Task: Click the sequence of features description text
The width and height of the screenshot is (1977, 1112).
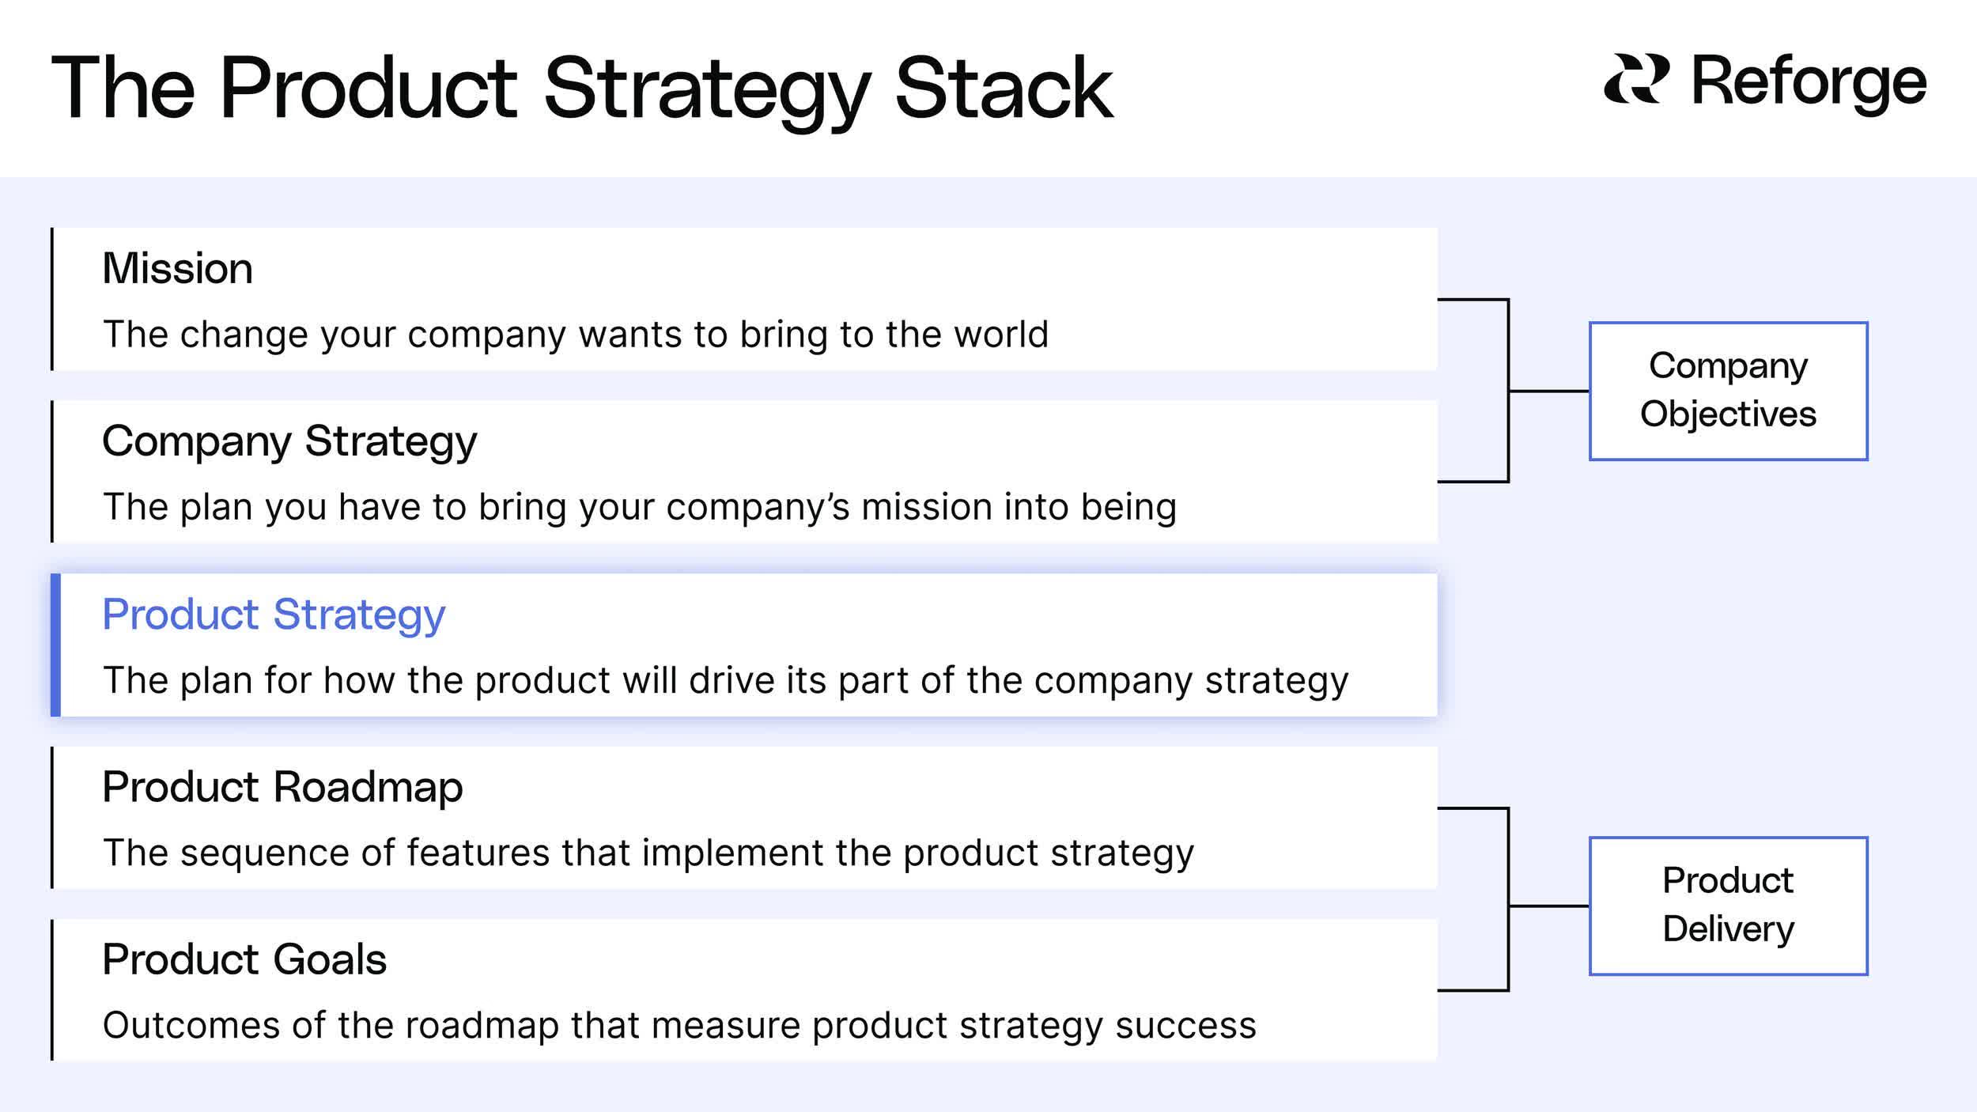Action: [x=648, y=853]
